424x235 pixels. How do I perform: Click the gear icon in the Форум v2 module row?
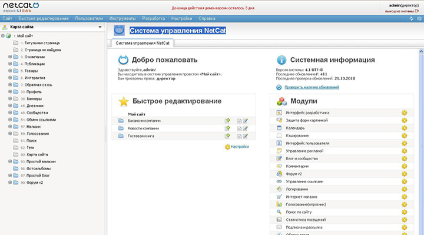tap(404, 174)
